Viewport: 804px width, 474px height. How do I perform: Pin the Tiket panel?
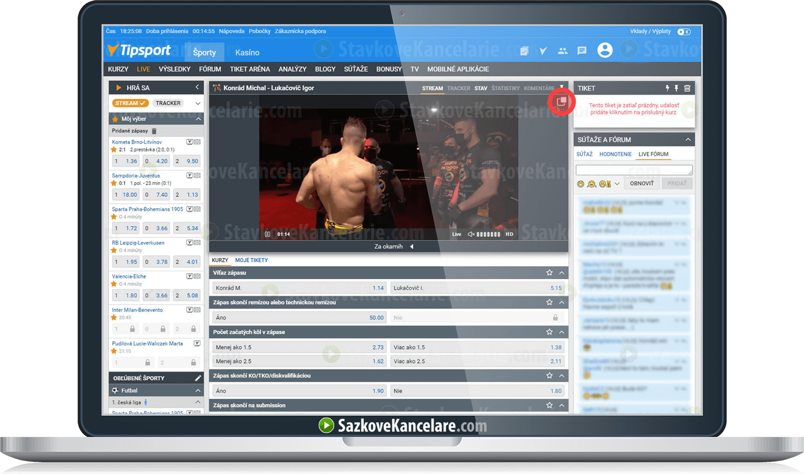tap(676, 88)
